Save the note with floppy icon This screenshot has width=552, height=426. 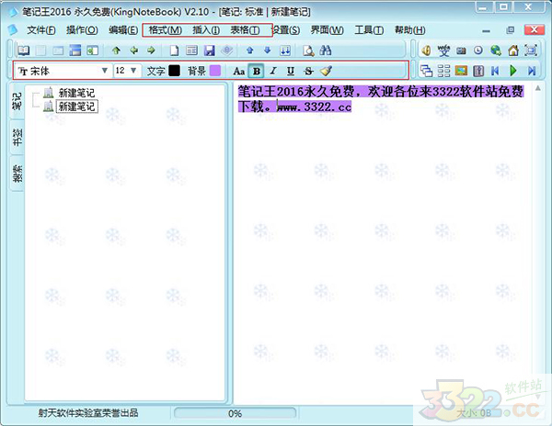pyautogui.click(x=210, y=50)
